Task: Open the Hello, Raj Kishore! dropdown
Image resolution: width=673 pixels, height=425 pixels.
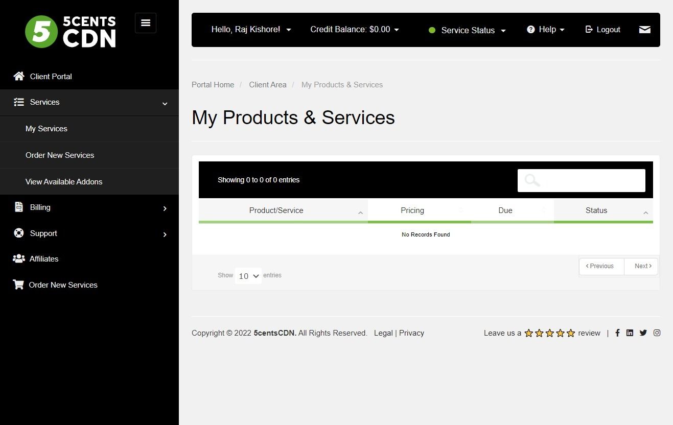Action: point(251,30)
